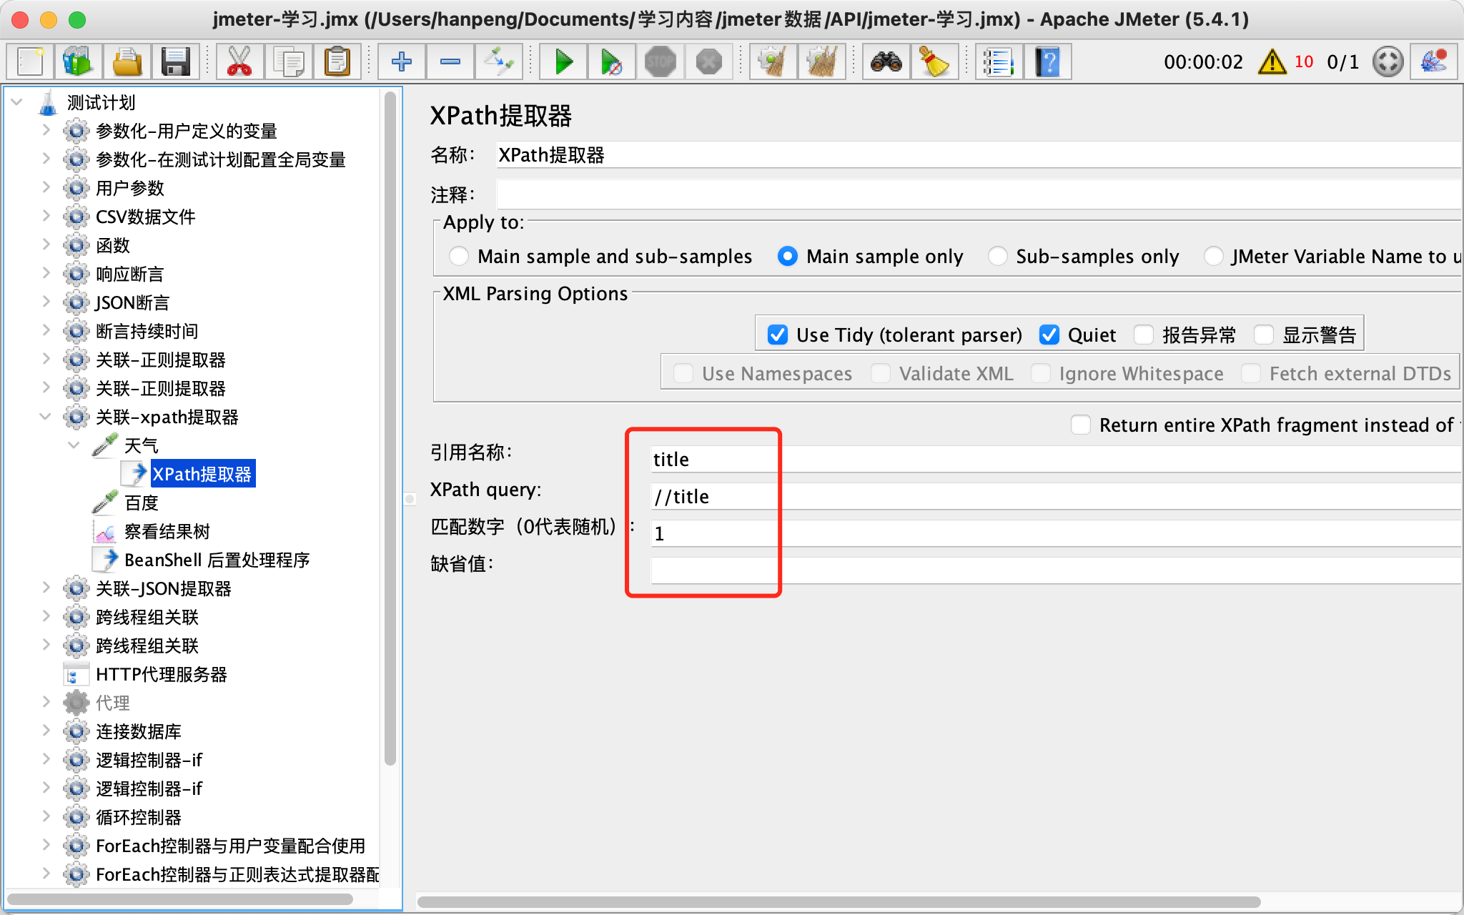Click Start no pauses toolbar icon
Viewport: 1464px width, 915px height.
pos(611,62)
